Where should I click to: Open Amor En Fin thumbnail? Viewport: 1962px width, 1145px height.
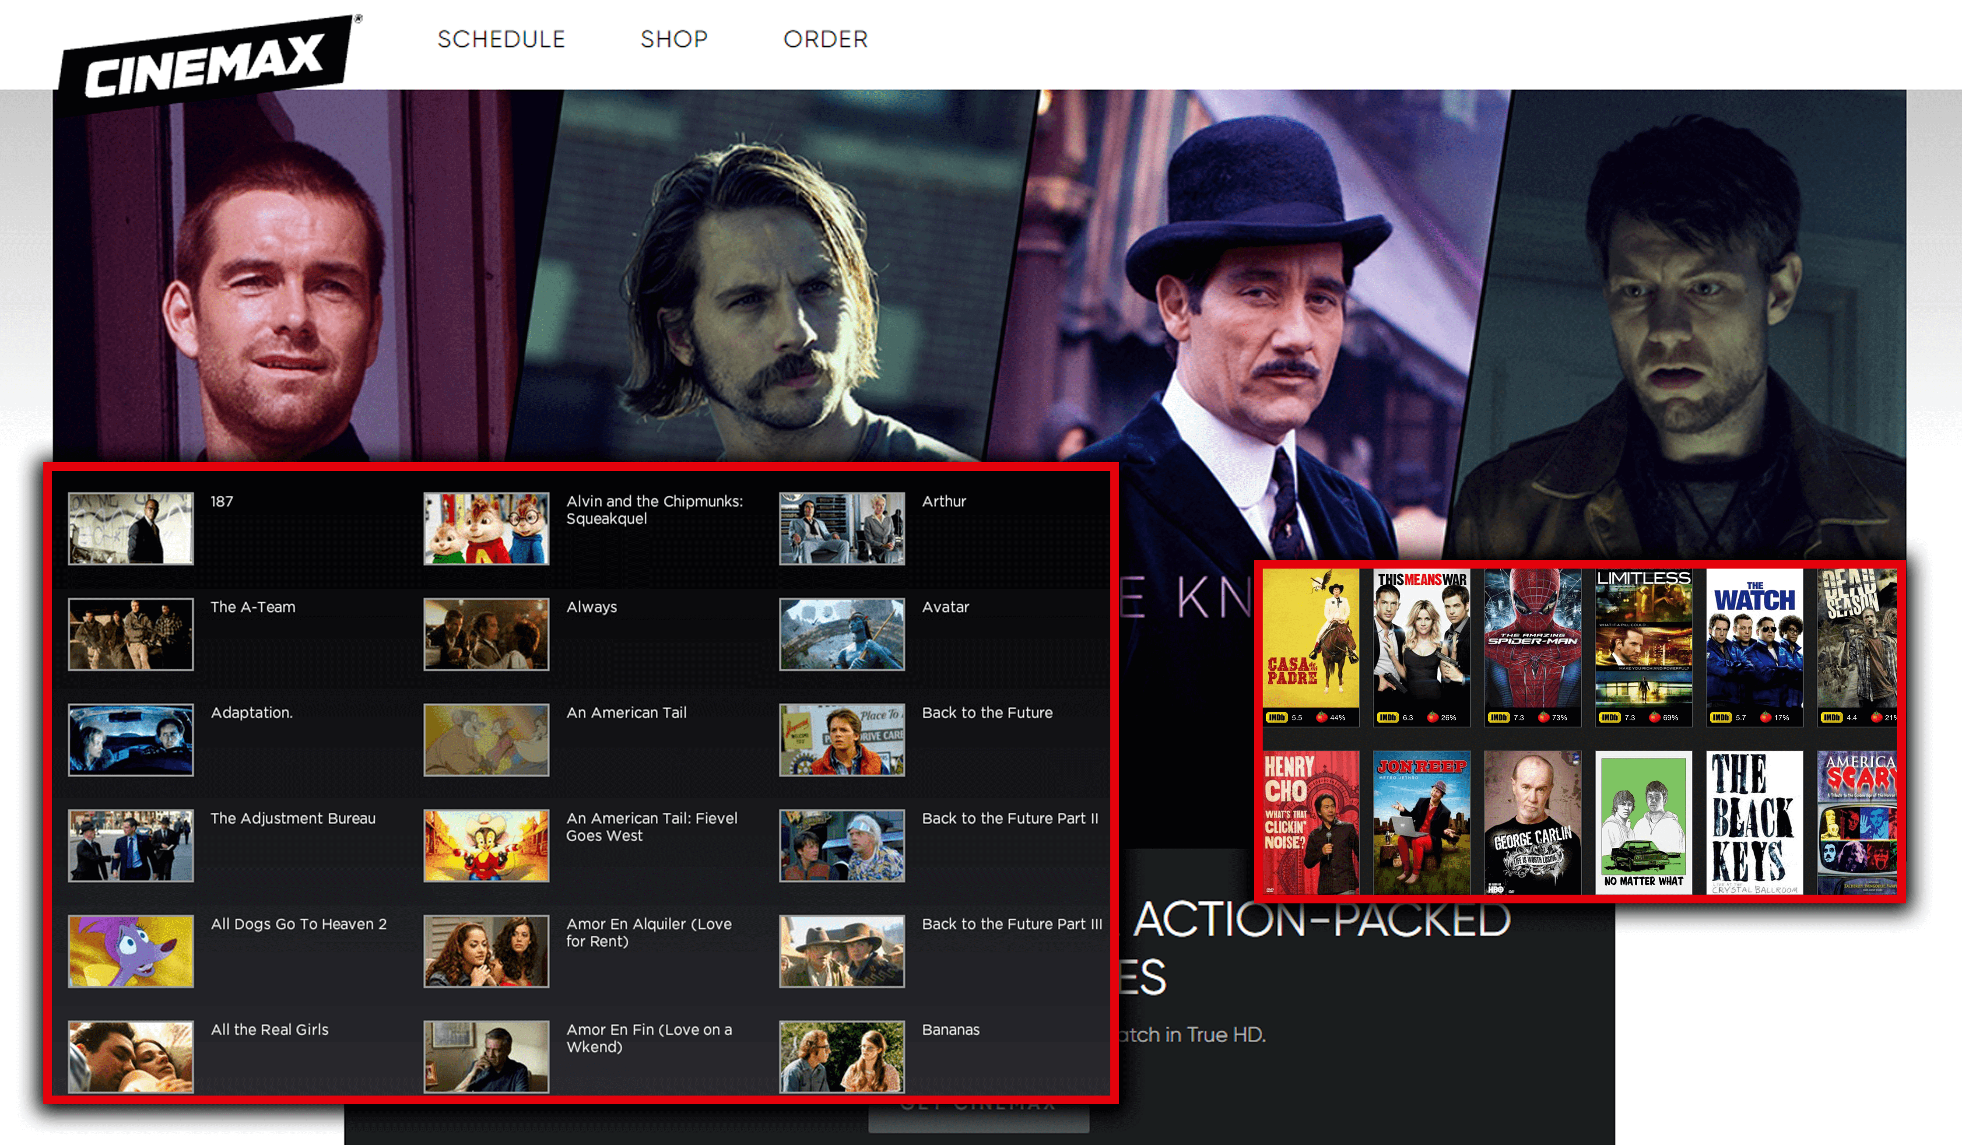point(487,1057)
